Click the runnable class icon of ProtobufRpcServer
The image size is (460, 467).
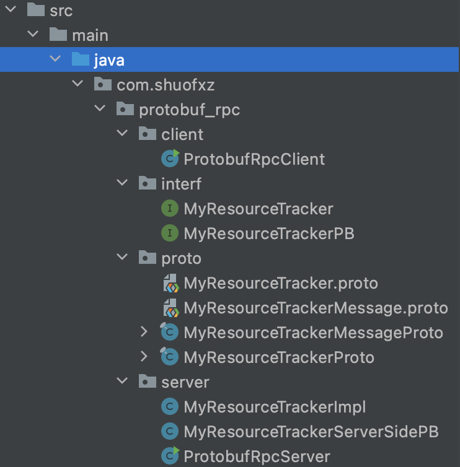tap(170, 455)
